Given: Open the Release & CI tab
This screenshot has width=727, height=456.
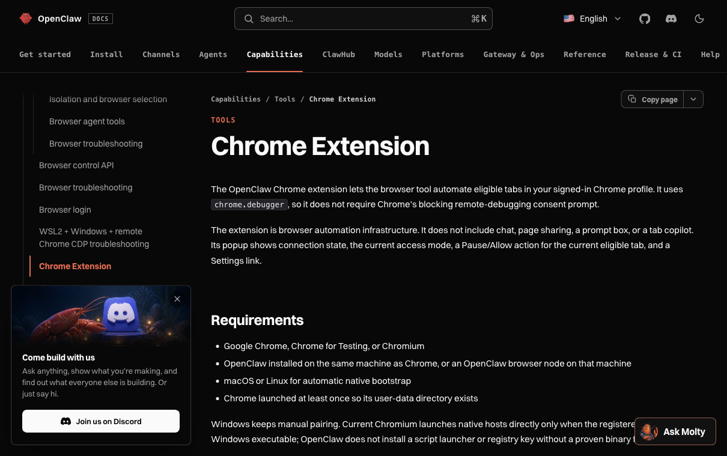Looking at the screenshot, I should [653, 54].
